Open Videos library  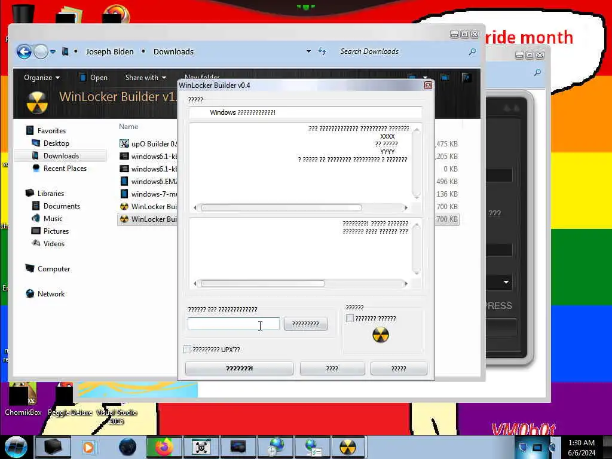point(48,244)
